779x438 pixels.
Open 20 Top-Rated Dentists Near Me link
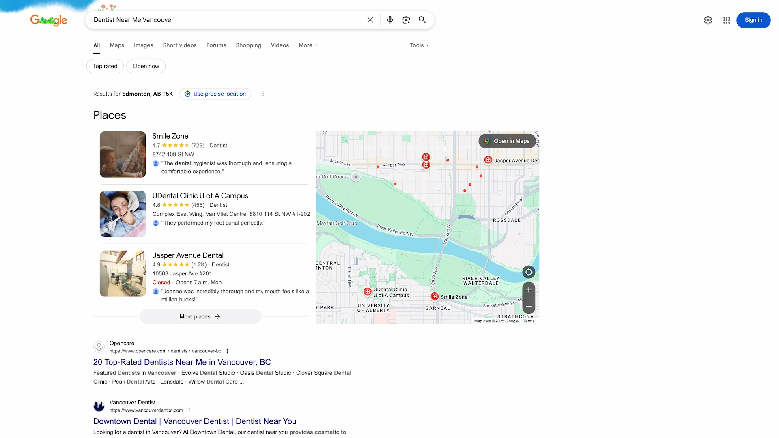tap(182, 362)
